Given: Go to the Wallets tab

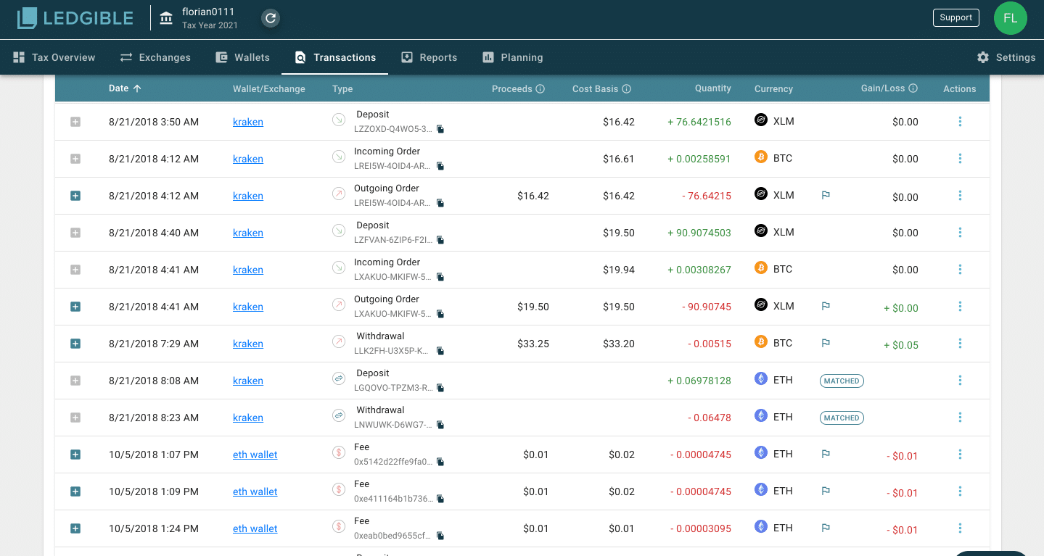Looking at the screenshot, I should [x=243, y=57].
